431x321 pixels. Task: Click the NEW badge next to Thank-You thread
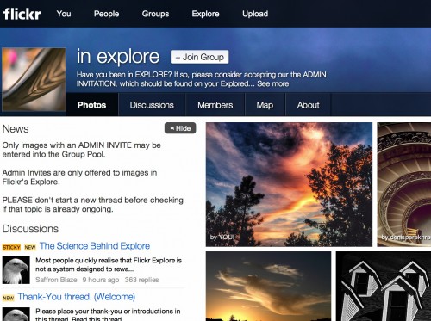[9, 298]
